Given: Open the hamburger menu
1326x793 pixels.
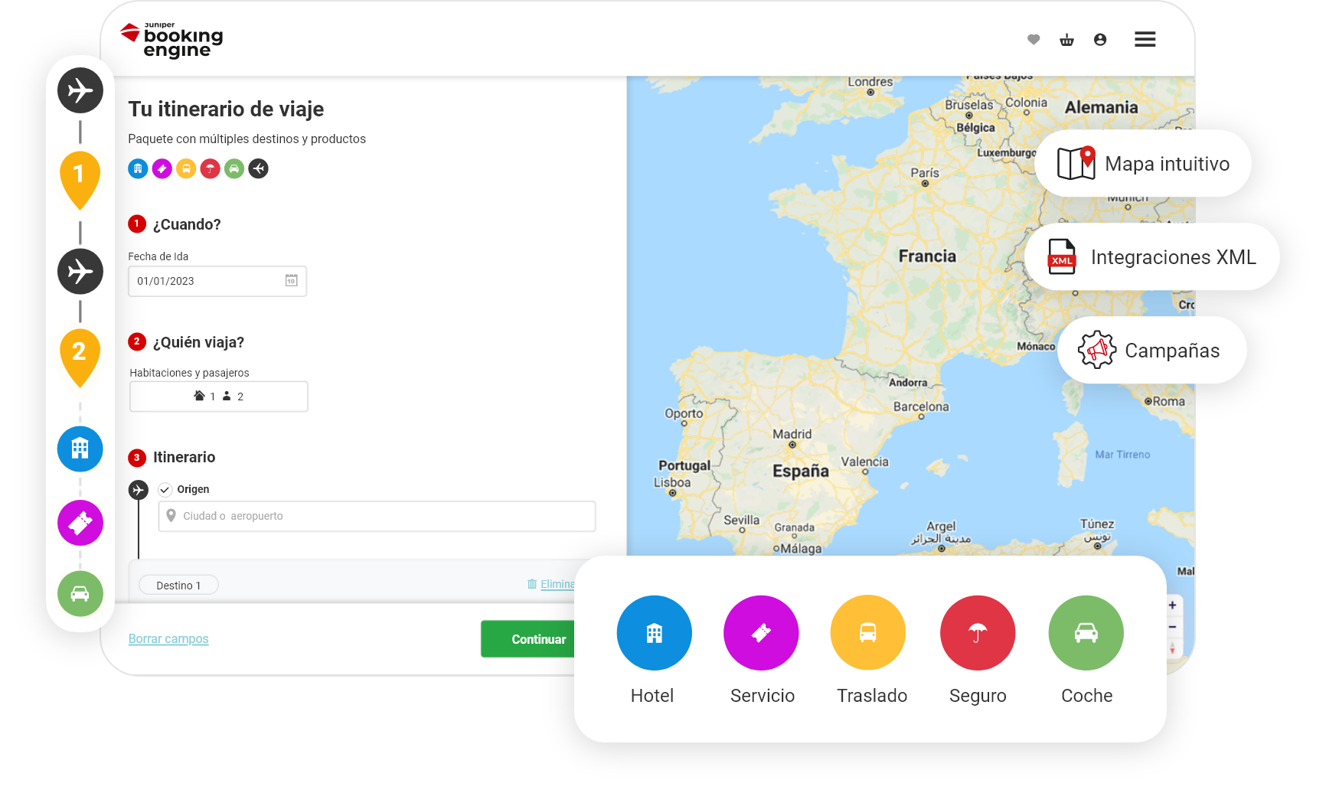Looking at the screenshot, I should [x=1145, y=40].
